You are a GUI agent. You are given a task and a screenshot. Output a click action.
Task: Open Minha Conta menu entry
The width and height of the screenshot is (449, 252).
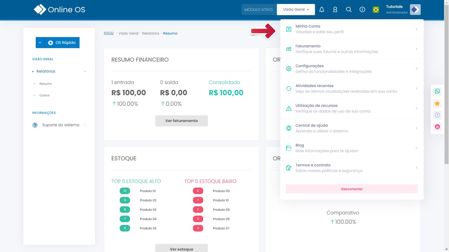coord(352,29)
